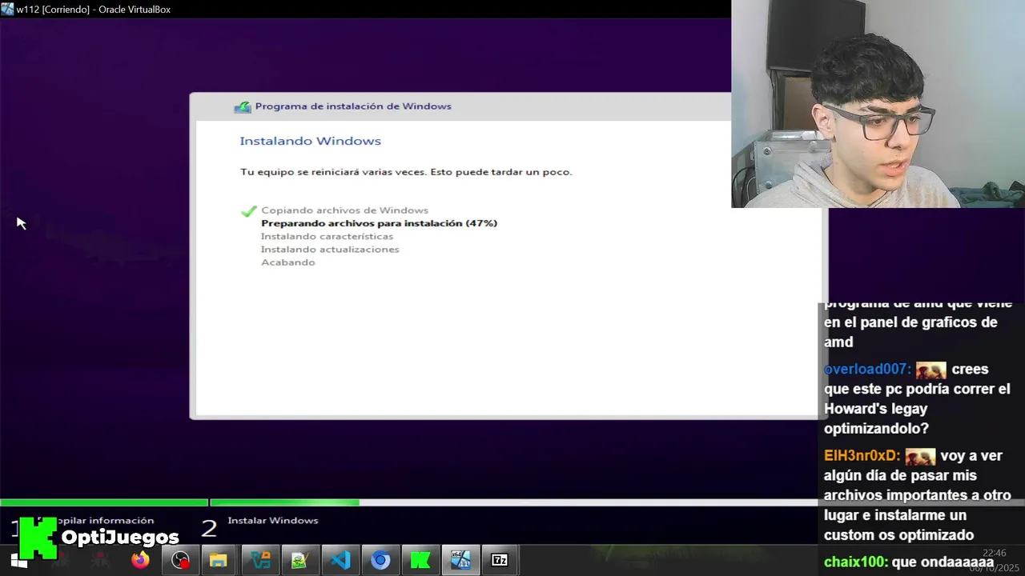This screenshot has width=1025, height=576.
Task: Click 'Programa de instalación de Windows' title
Action: tap(353, 106)
